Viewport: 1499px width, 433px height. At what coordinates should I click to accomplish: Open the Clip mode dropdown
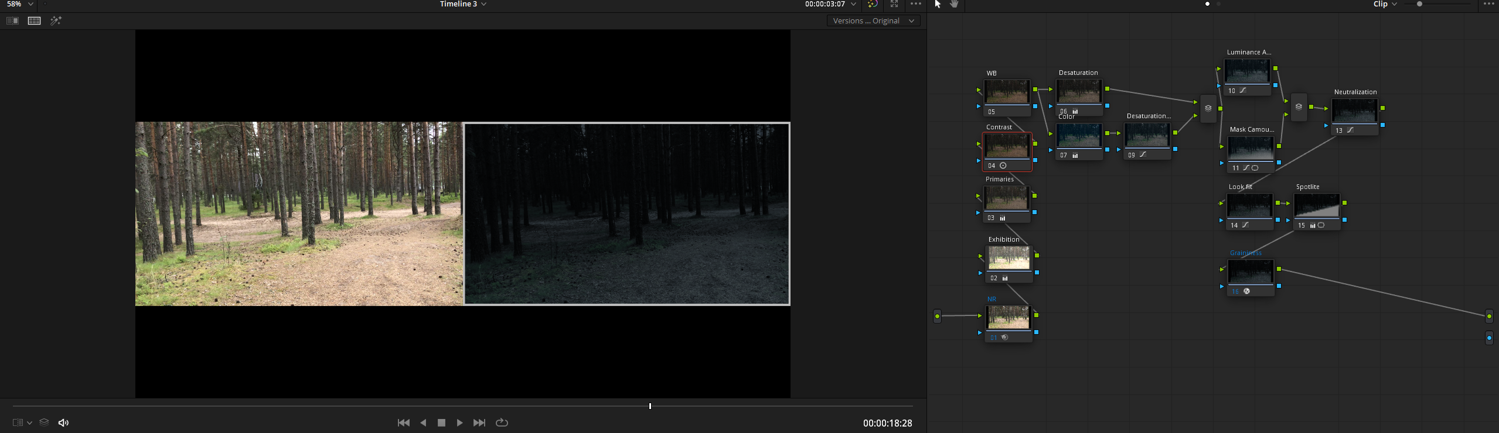pyautogui.click(x=1386, y=4)
